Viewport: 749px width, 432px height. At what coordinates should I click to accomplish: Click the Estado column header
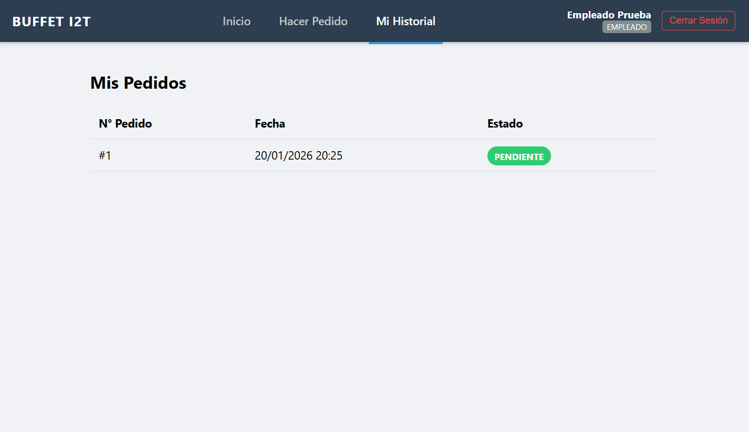[505, 124]
